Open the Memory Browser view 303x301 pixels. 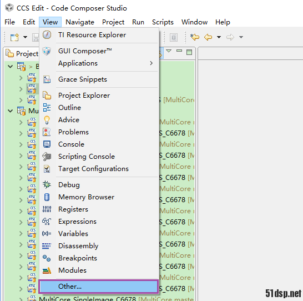99,197
